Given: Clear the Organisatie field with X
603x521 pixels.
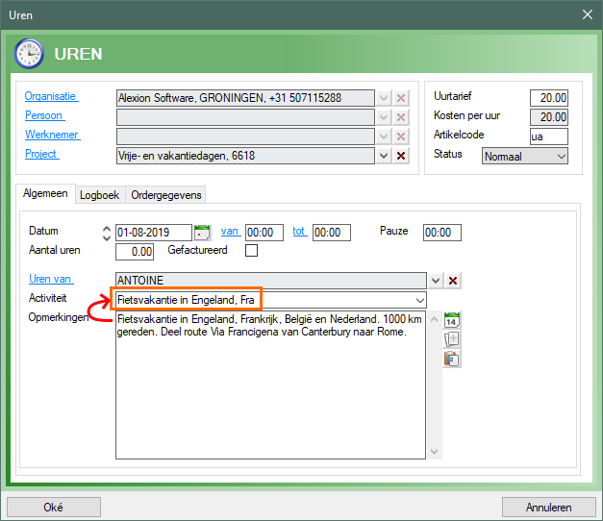Looking at the screenshot, I should point(401,98).
